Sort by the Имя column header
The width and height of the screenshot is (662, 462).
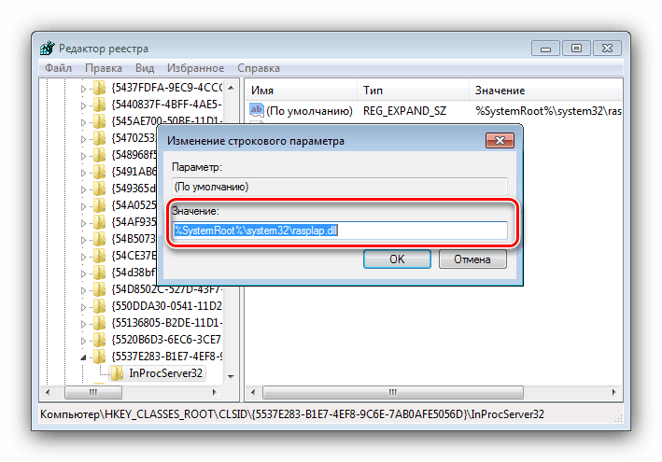point(302,91)
